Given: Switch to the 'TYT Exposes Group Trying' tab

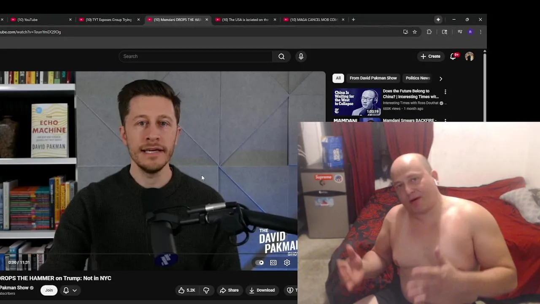Looking at the screenshot, I should (109, 19).
